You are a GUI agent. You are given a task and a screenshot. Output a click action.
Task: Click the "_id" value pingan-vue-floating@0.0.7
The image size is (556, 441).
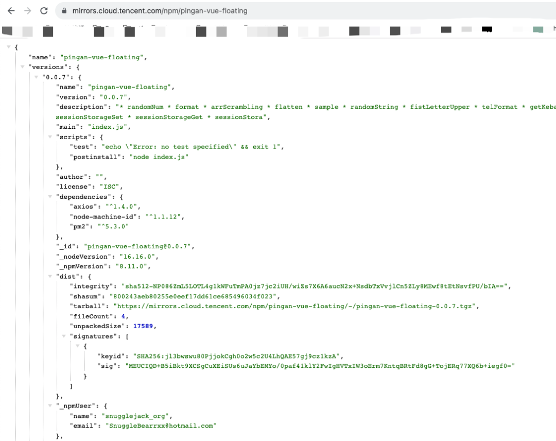pos(137,246)
